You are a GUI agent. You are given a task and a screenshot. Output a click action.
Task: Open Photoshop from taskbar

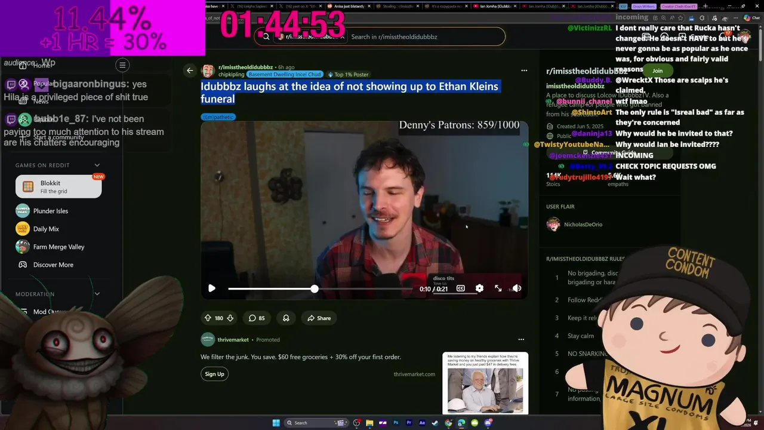396,423
